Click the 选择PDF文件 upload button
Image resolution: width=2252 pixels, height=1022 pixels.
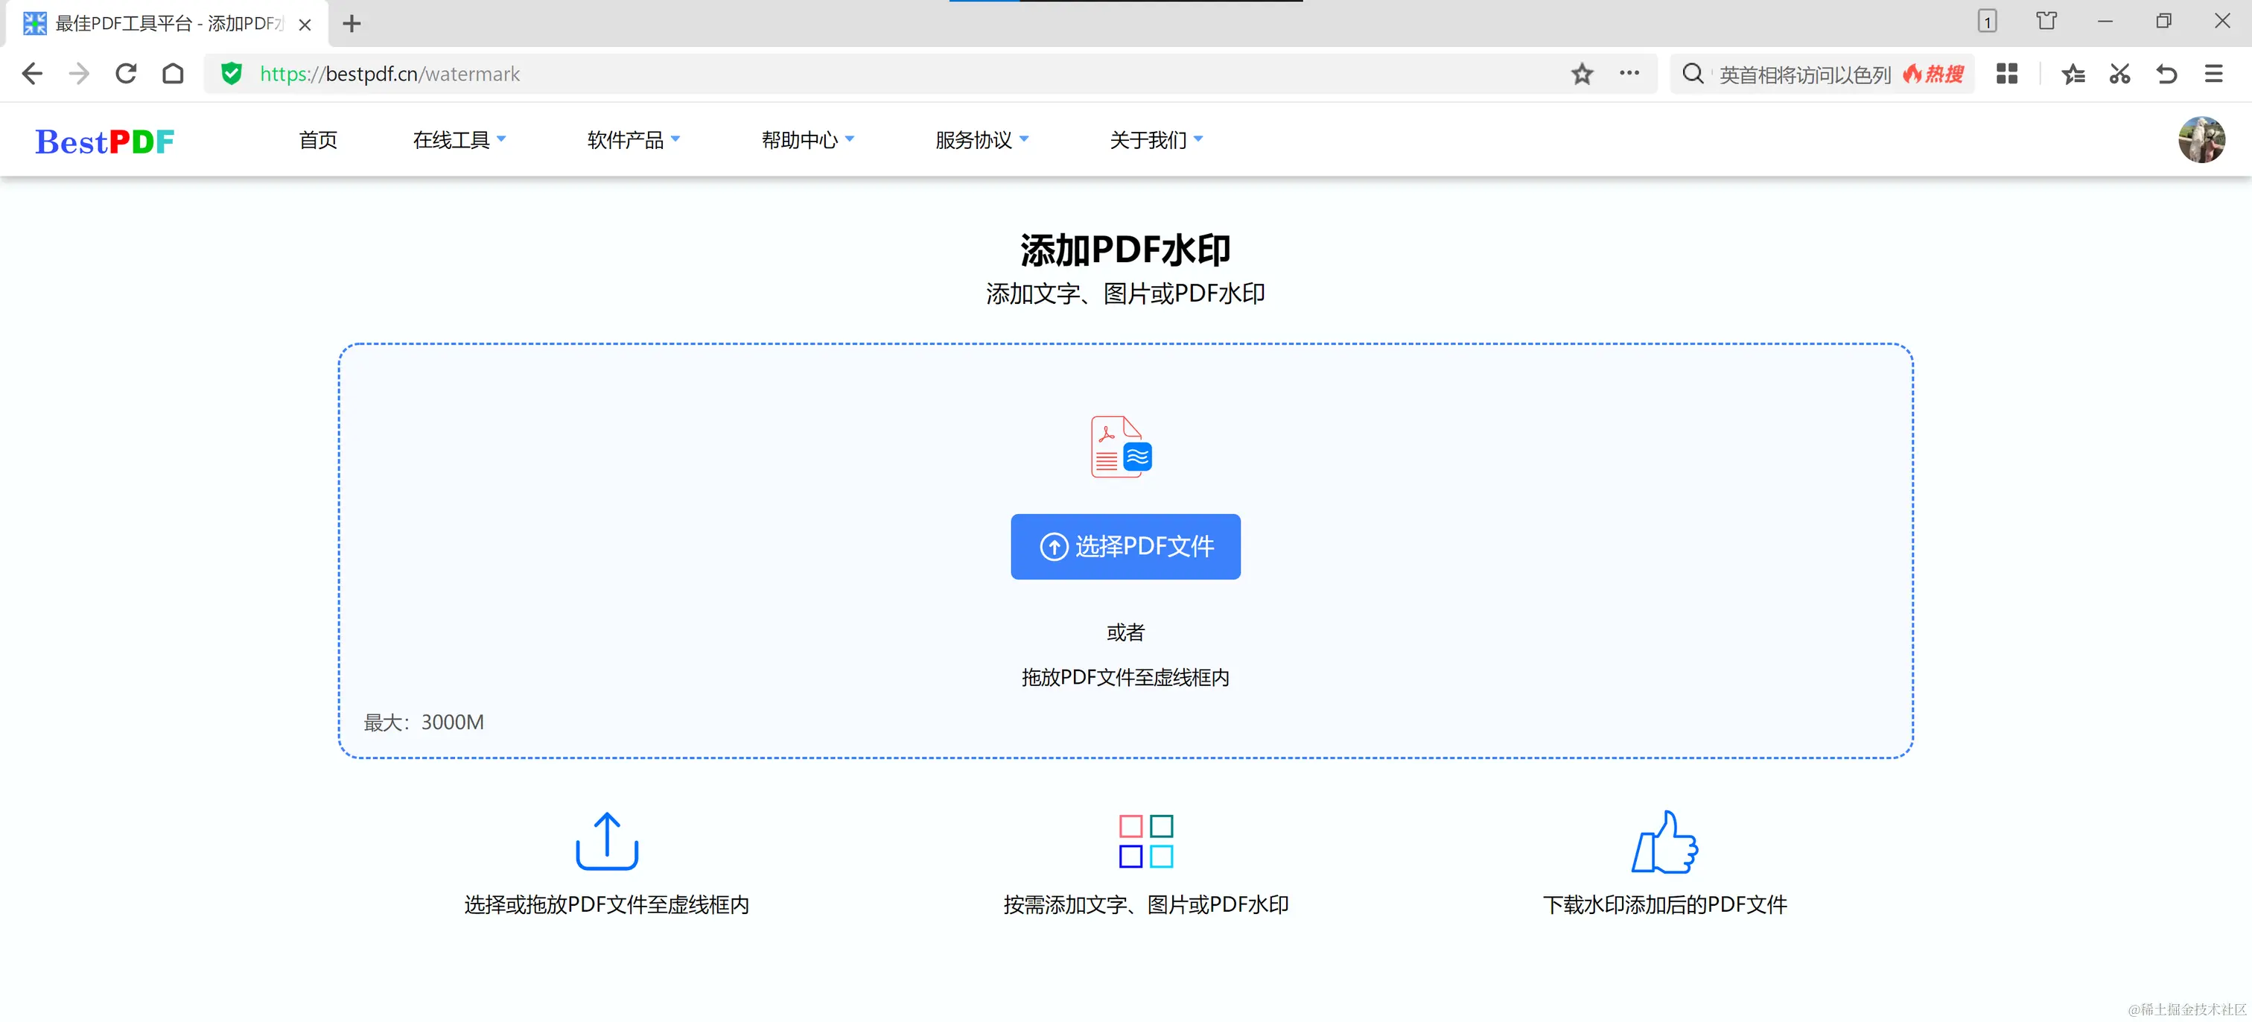[1125, 547]
